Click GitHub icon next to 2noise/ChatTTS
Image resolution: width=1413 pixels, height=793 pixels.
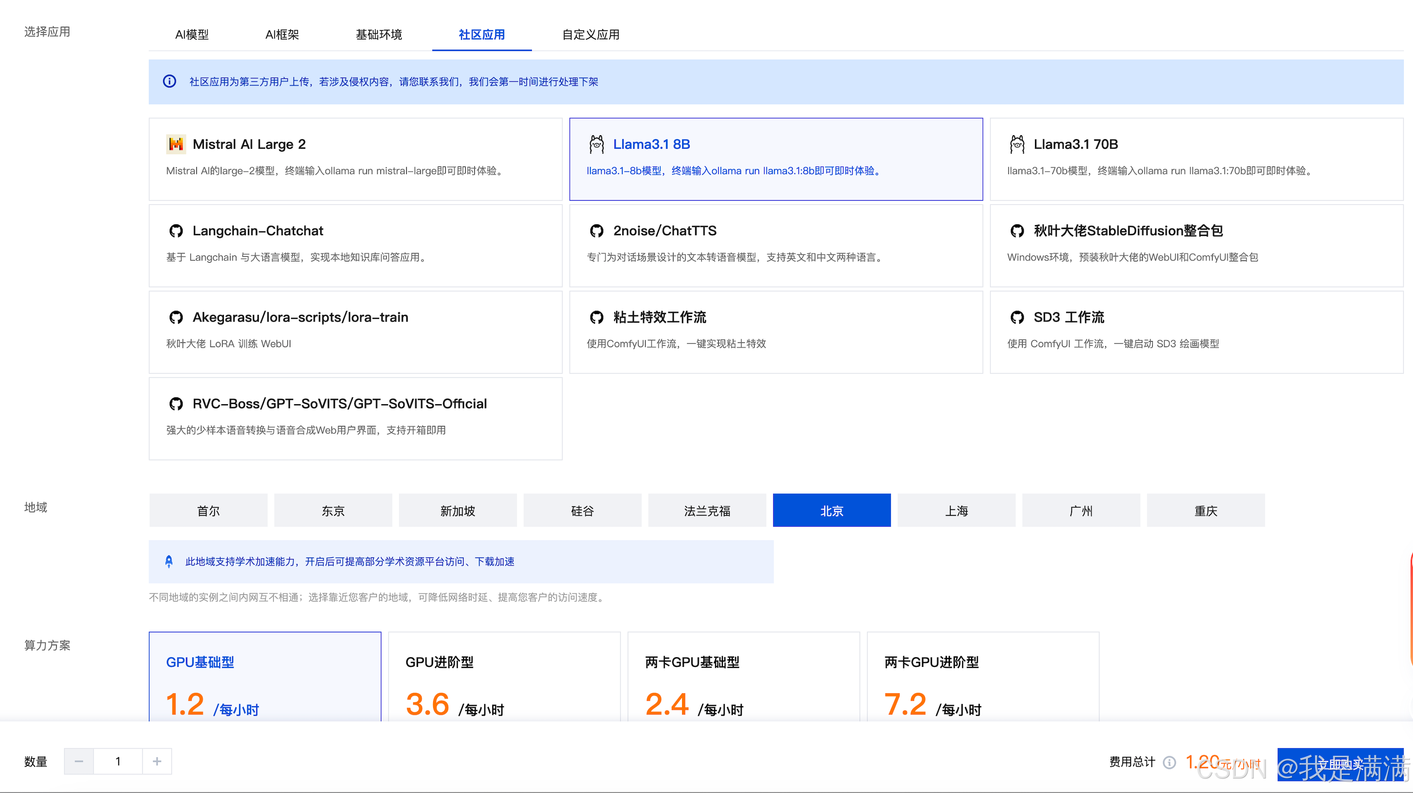596,231
